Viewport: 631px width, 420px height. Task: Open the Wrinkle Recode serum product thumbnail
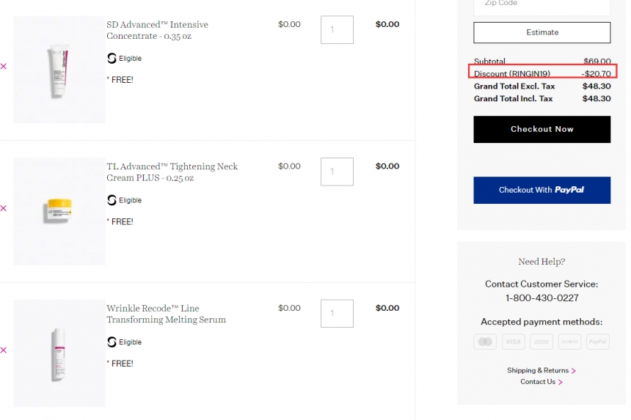click(59, 353)
